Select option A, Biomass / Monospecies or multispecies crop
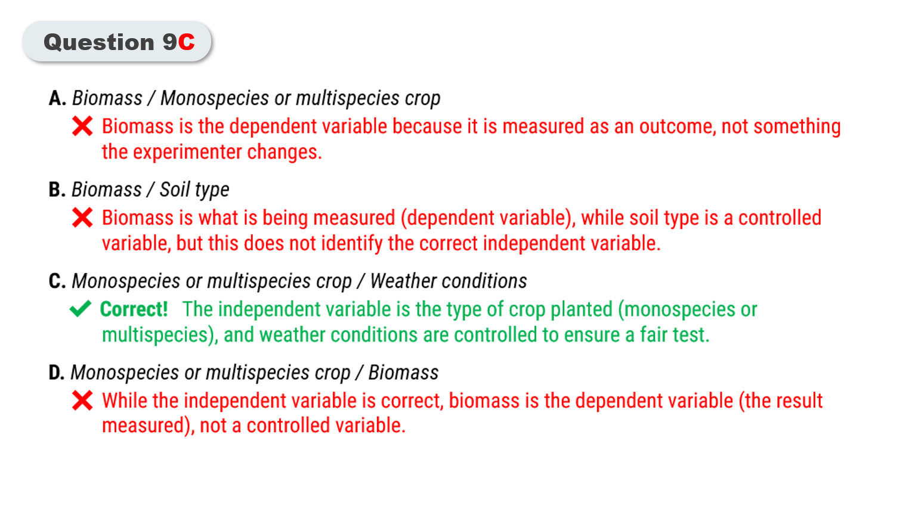912x506 pixels. 256,98
